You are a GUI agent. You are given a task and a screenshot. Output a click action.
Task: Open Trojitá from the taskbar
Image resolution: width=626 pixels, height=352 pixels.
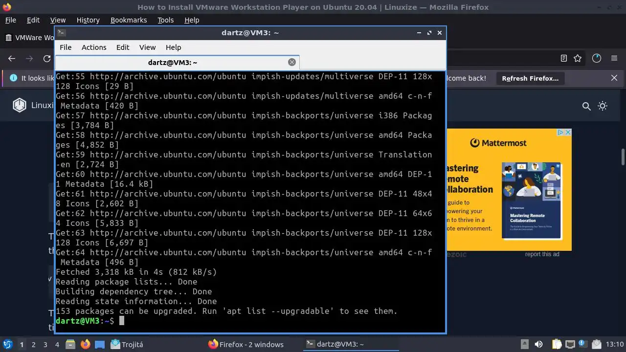[127, 344]
